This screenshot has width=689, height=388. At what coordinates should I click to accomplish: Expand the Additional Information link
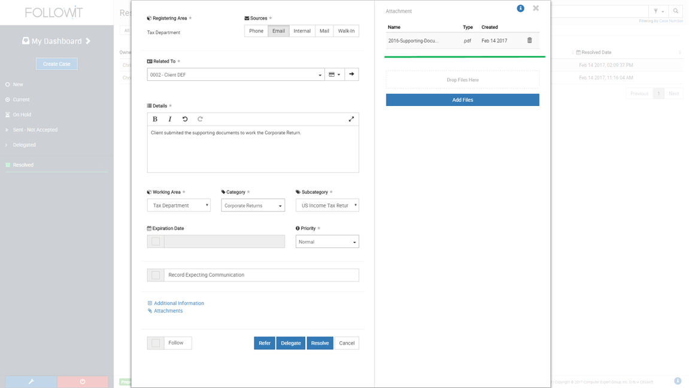click(x=178, y=304)
